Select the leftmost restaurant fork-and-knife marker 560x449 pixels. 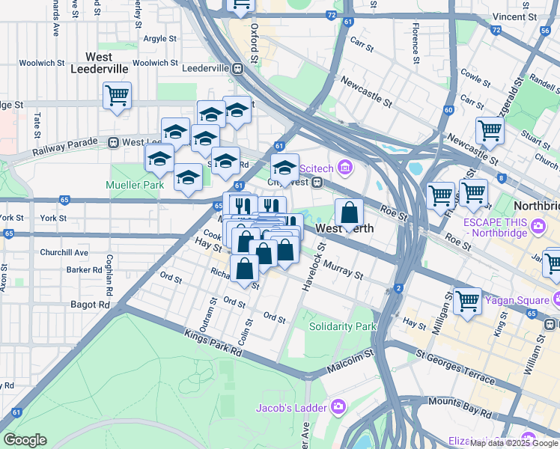tap(239, 205)
